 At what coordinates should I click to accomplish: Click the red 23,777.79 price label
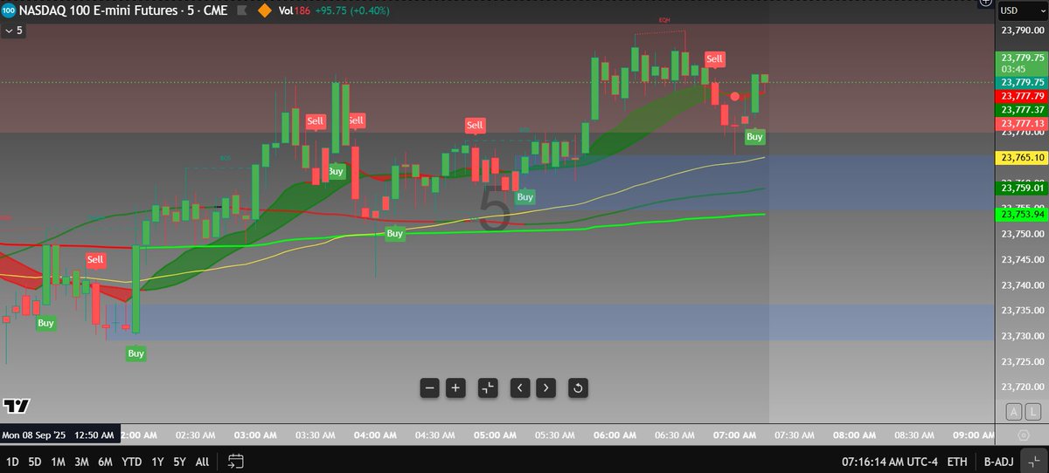1021,96
